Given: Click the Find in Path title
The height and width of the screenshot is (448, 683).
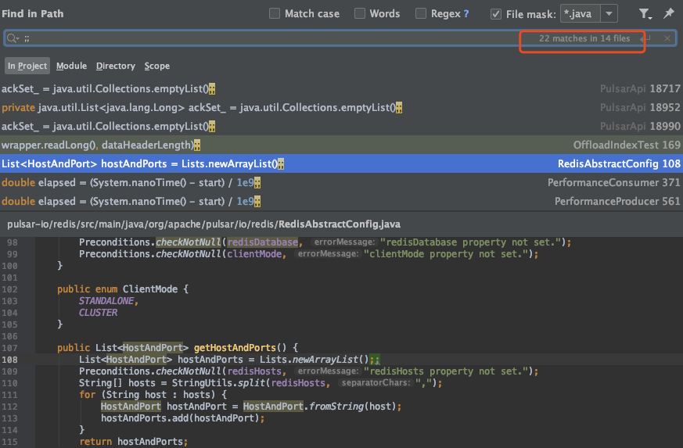Looking at the screenshot, I should [x=33, y=14].
